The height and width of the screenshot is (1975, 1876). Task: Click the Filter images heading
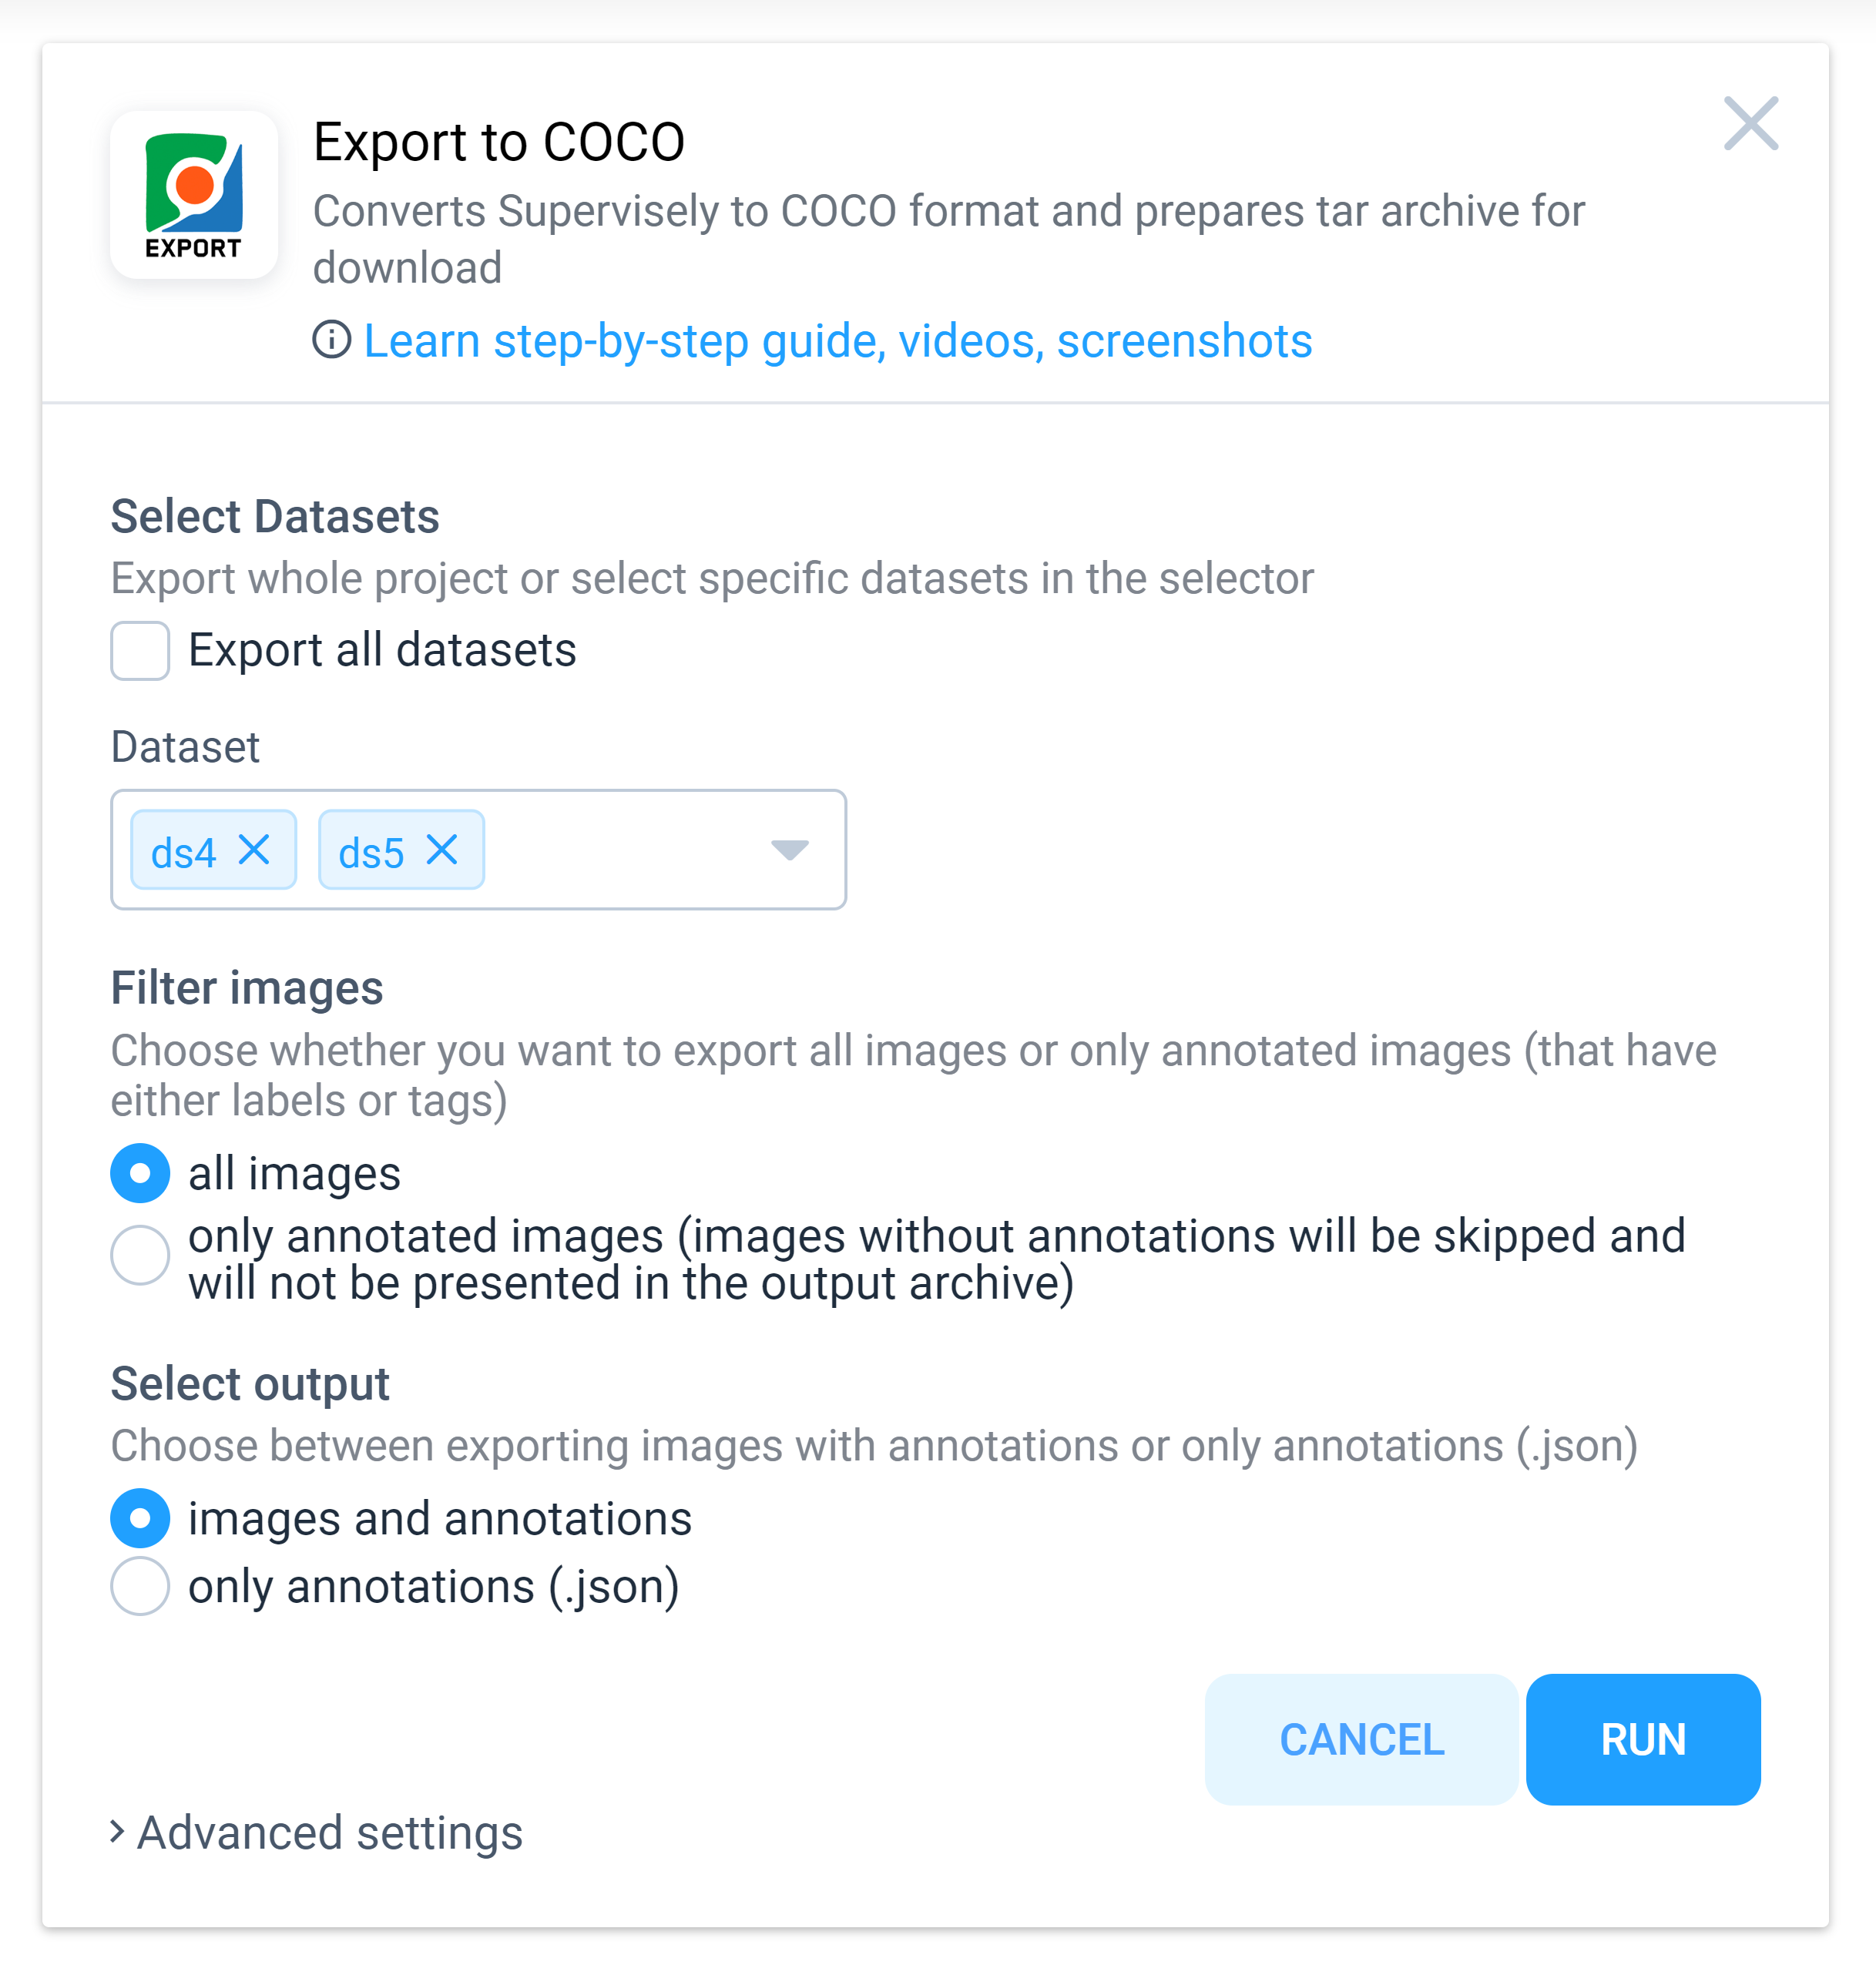[246, 988]
